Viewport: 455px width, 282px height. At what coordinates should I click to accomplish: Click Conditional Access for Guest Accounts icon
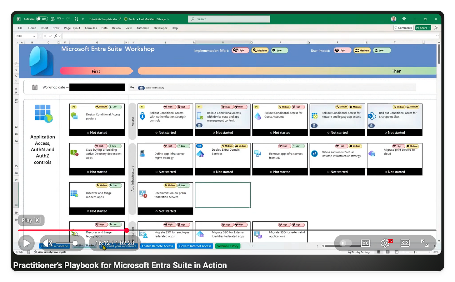(258, 116)
